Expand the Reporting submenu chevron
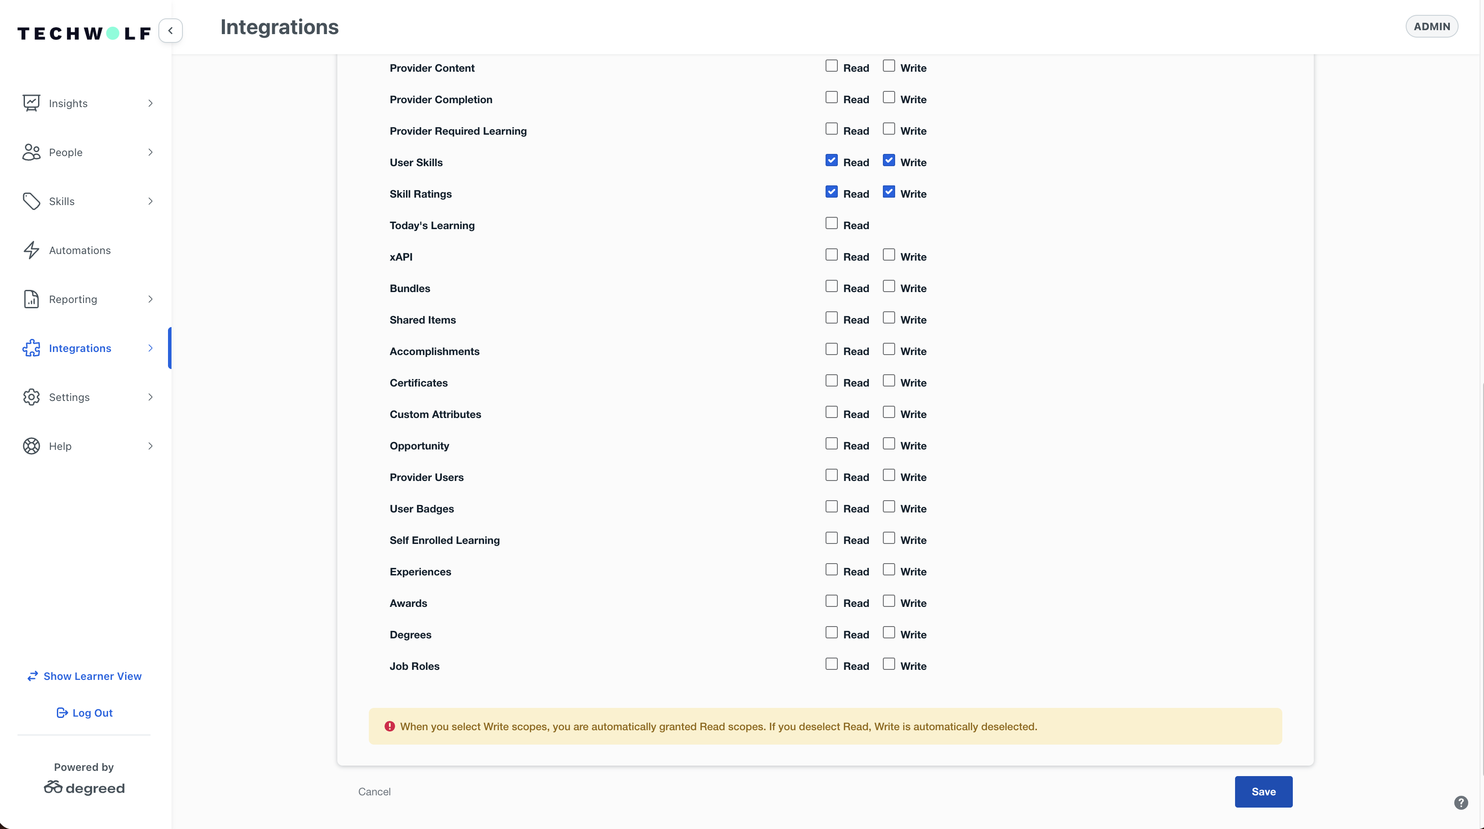This screenshot has height=829, width=1484. pos(150,299)
